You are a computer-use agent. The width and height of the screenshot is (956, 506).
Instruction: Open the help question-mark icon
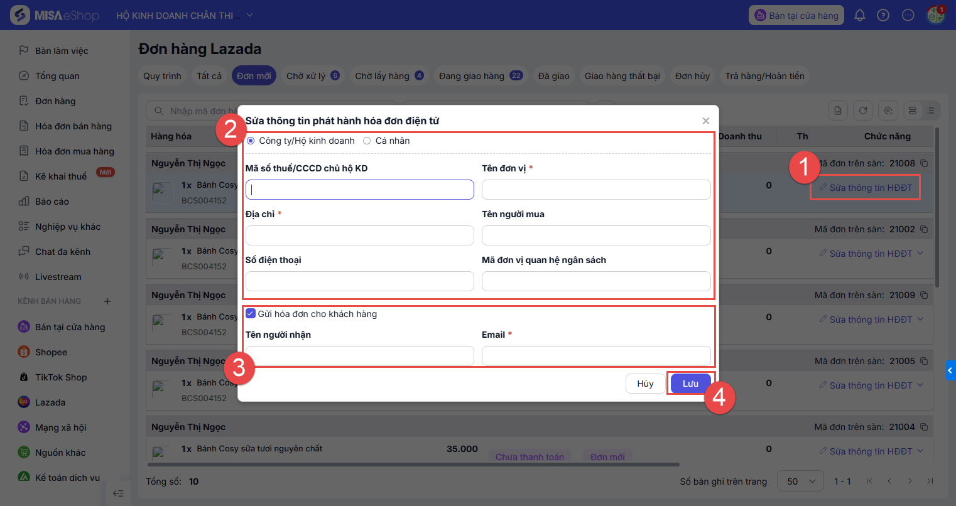pos(883,15)
